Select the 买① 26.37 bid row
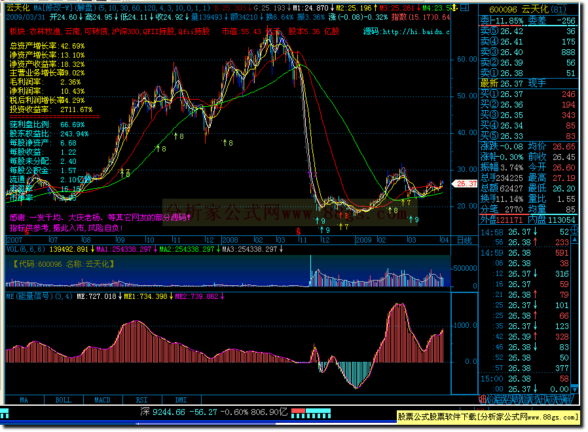The width and height of the screenshot is (588, 432). pos(528,94)
